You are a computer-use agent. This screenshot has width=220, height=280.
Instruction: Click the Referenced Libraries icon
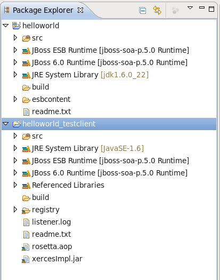pyautogui.click(x=26, y=186)
